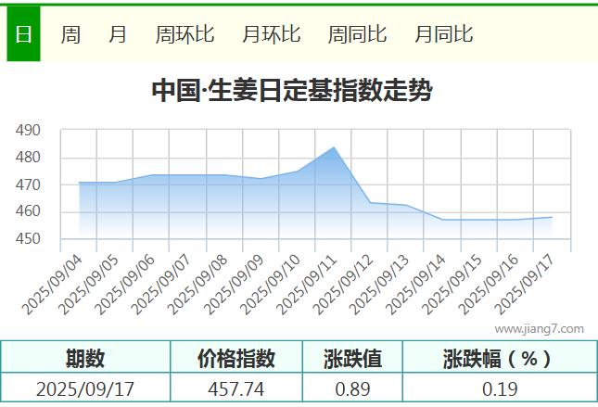Image resolution: width=598 pixels, height=407 pixels.
Task: Click the 期数 column header
Action: point(85,358)
